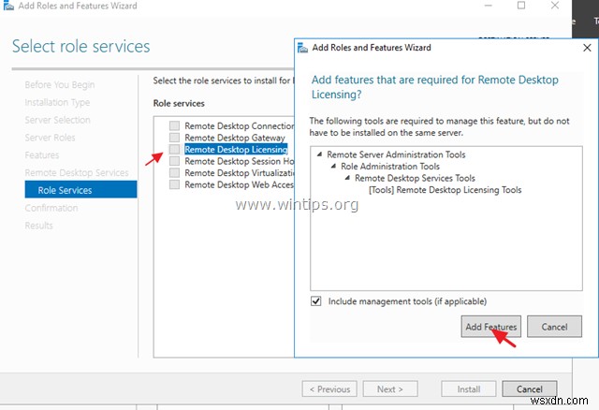
Task: Minimize the main wizard window
Action: (489, 6)
